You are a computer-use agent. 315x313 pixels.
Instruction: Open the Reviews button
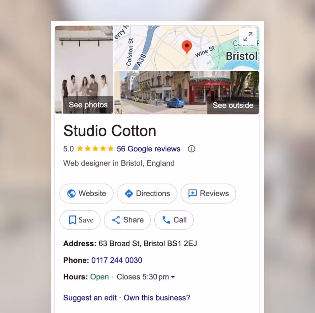coord(208,194)
